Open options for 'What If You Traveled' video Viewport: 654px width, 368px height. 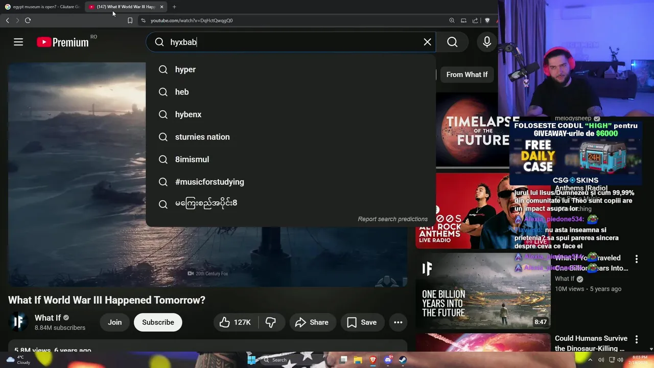pos(636,259)
